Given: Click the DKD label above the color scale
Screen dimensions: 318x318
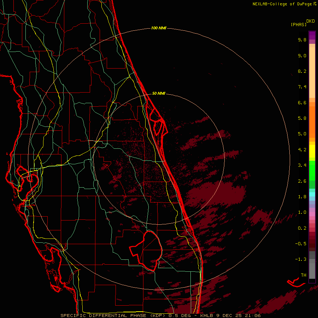Looking at the screenshot, I should click(x=311, y=21).
